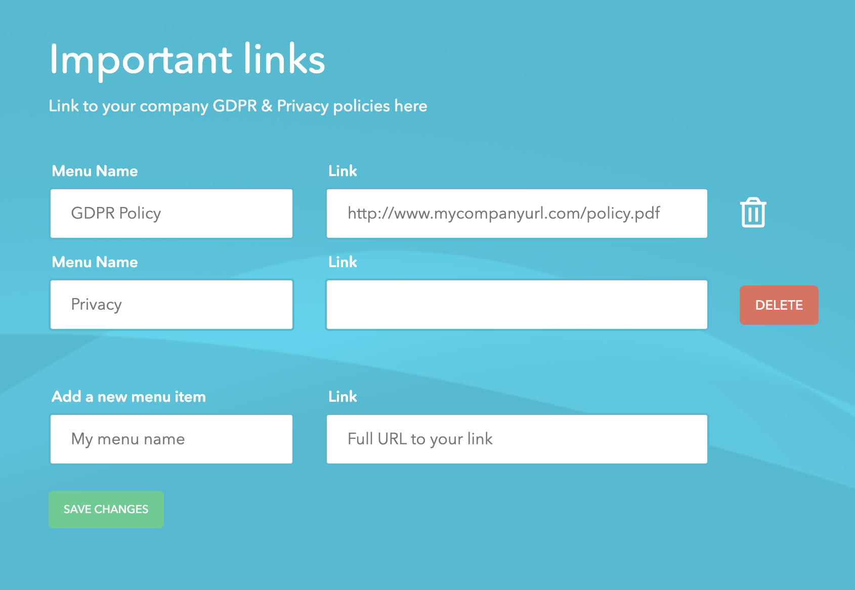Click the Link label above the empty field

click(x=343, y=262)
